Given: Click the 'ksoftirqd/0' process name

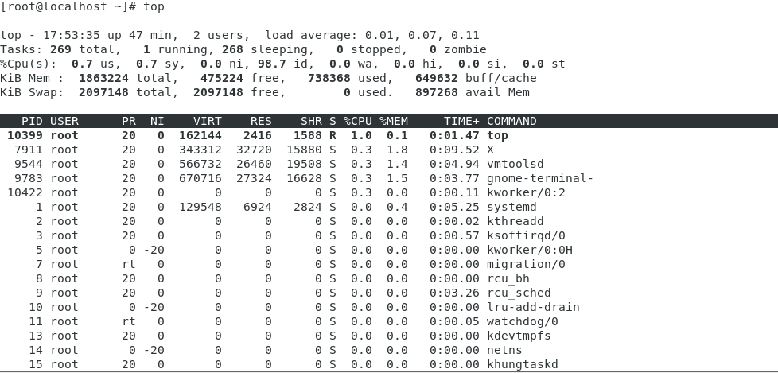Looking at the screenshot, I should point(526,236).
